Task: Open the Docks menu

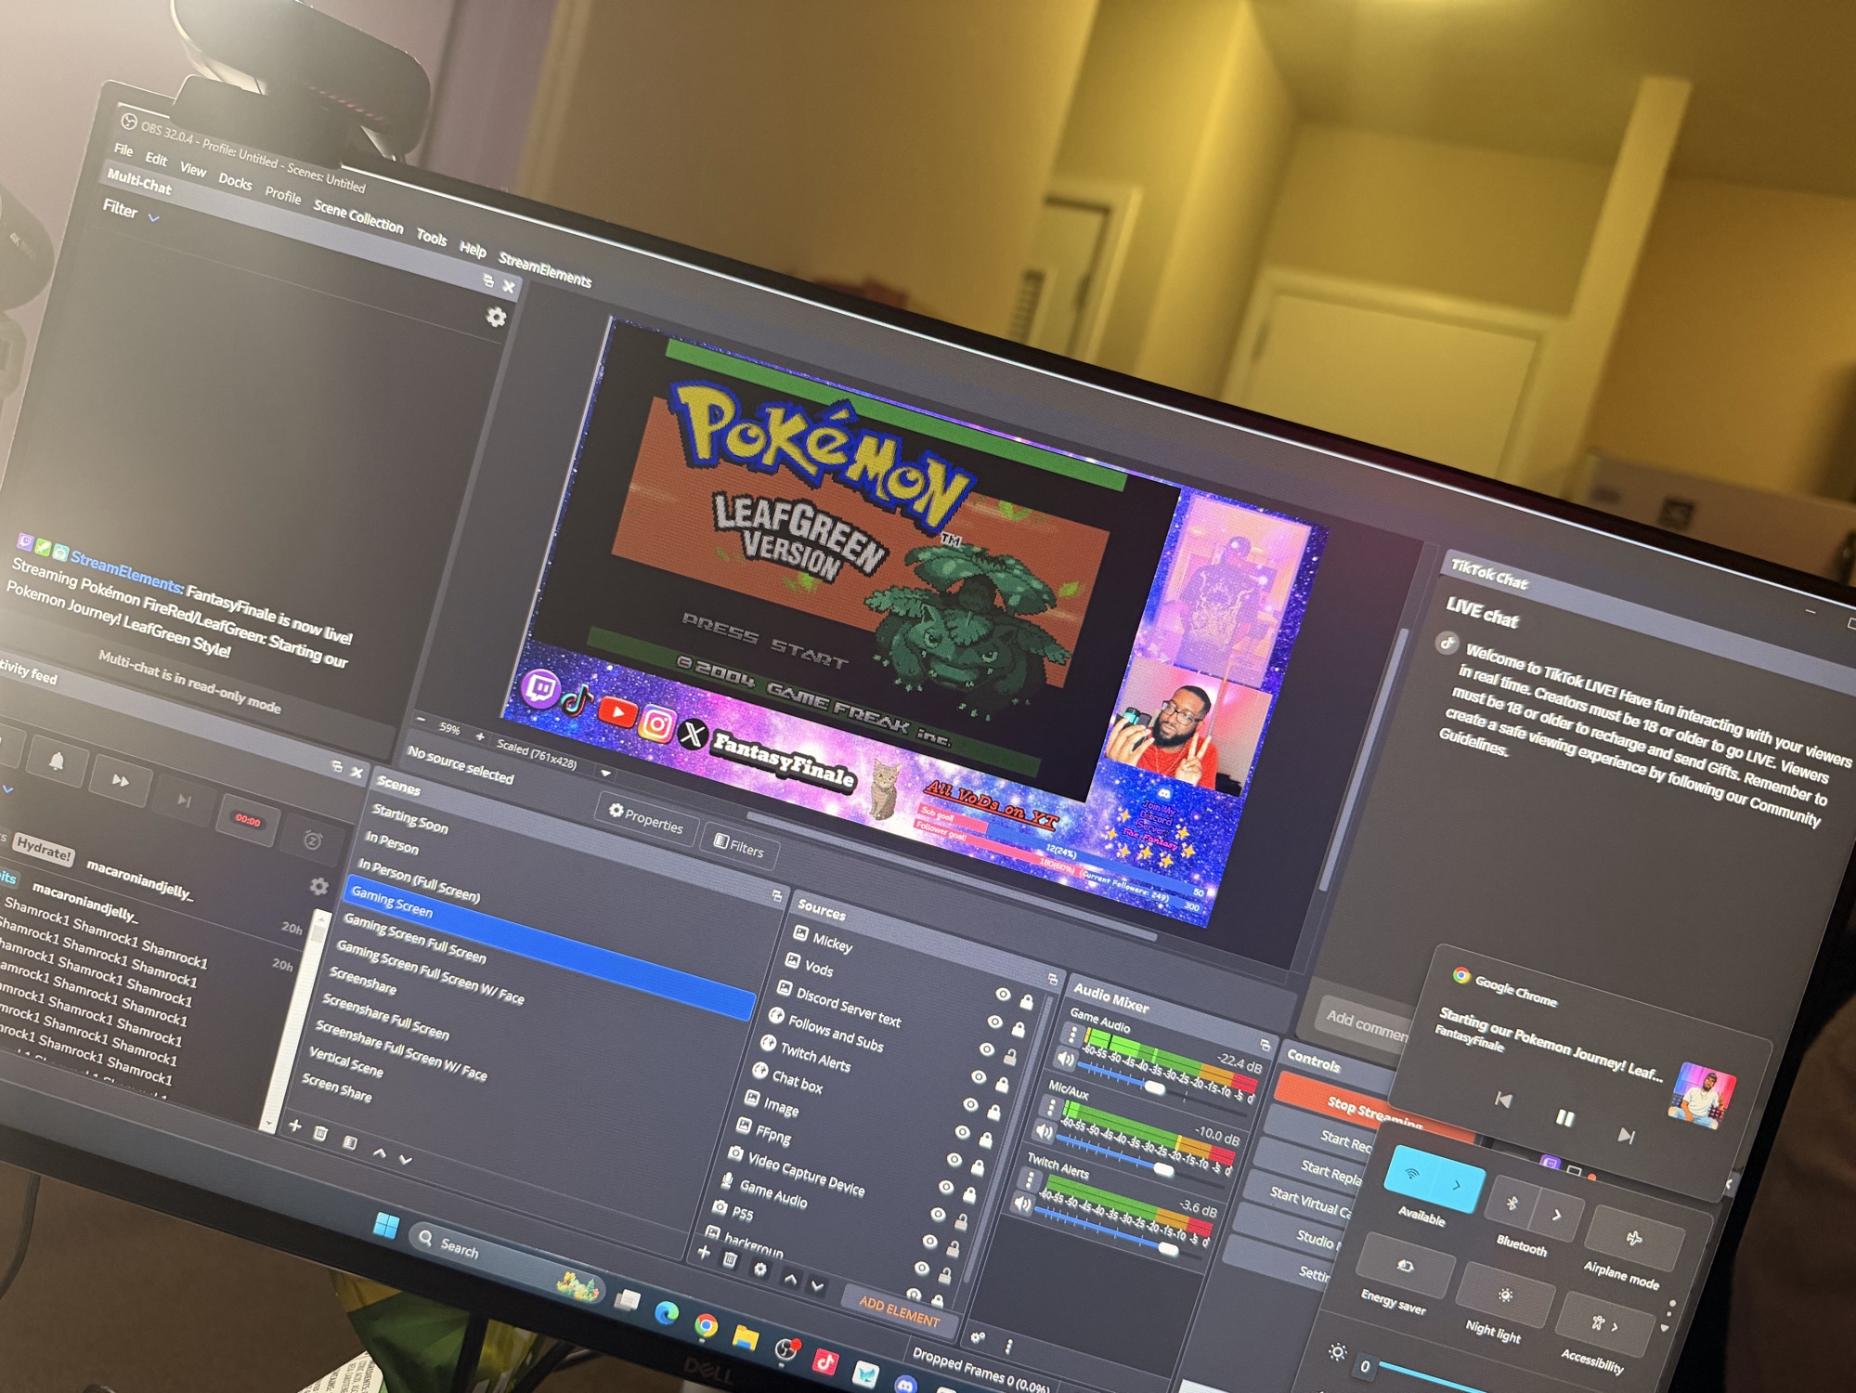Action: [235, 182]
